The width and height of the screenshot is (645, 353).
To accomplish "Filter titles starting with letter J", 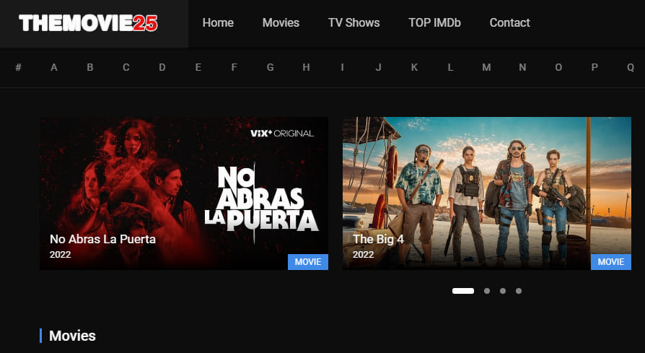I will pyautogui.click(x=379, y=67).
